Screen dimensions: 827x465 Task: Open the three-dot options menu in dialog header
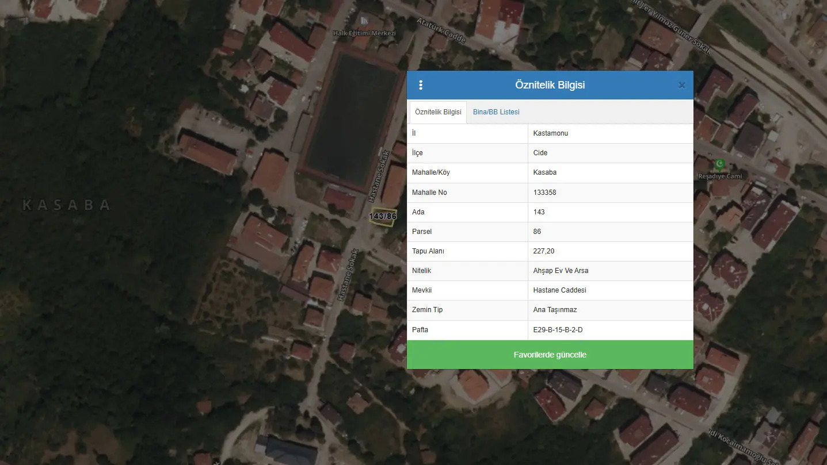click(421, 85)
